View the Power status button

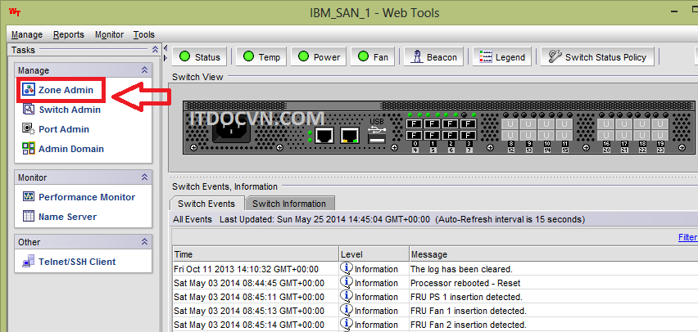(x=319, y=57)
